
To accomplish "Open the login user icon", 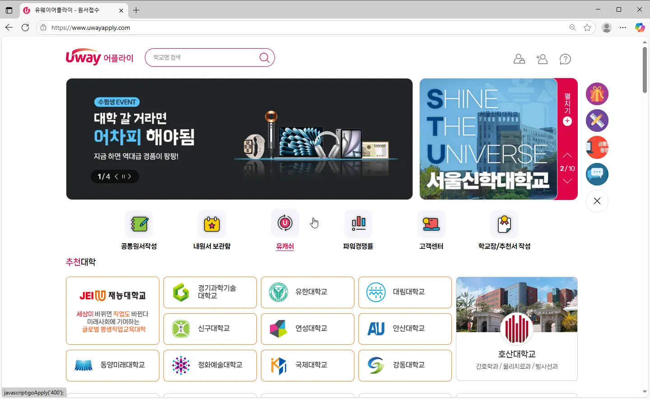I will tap(519, 59).
